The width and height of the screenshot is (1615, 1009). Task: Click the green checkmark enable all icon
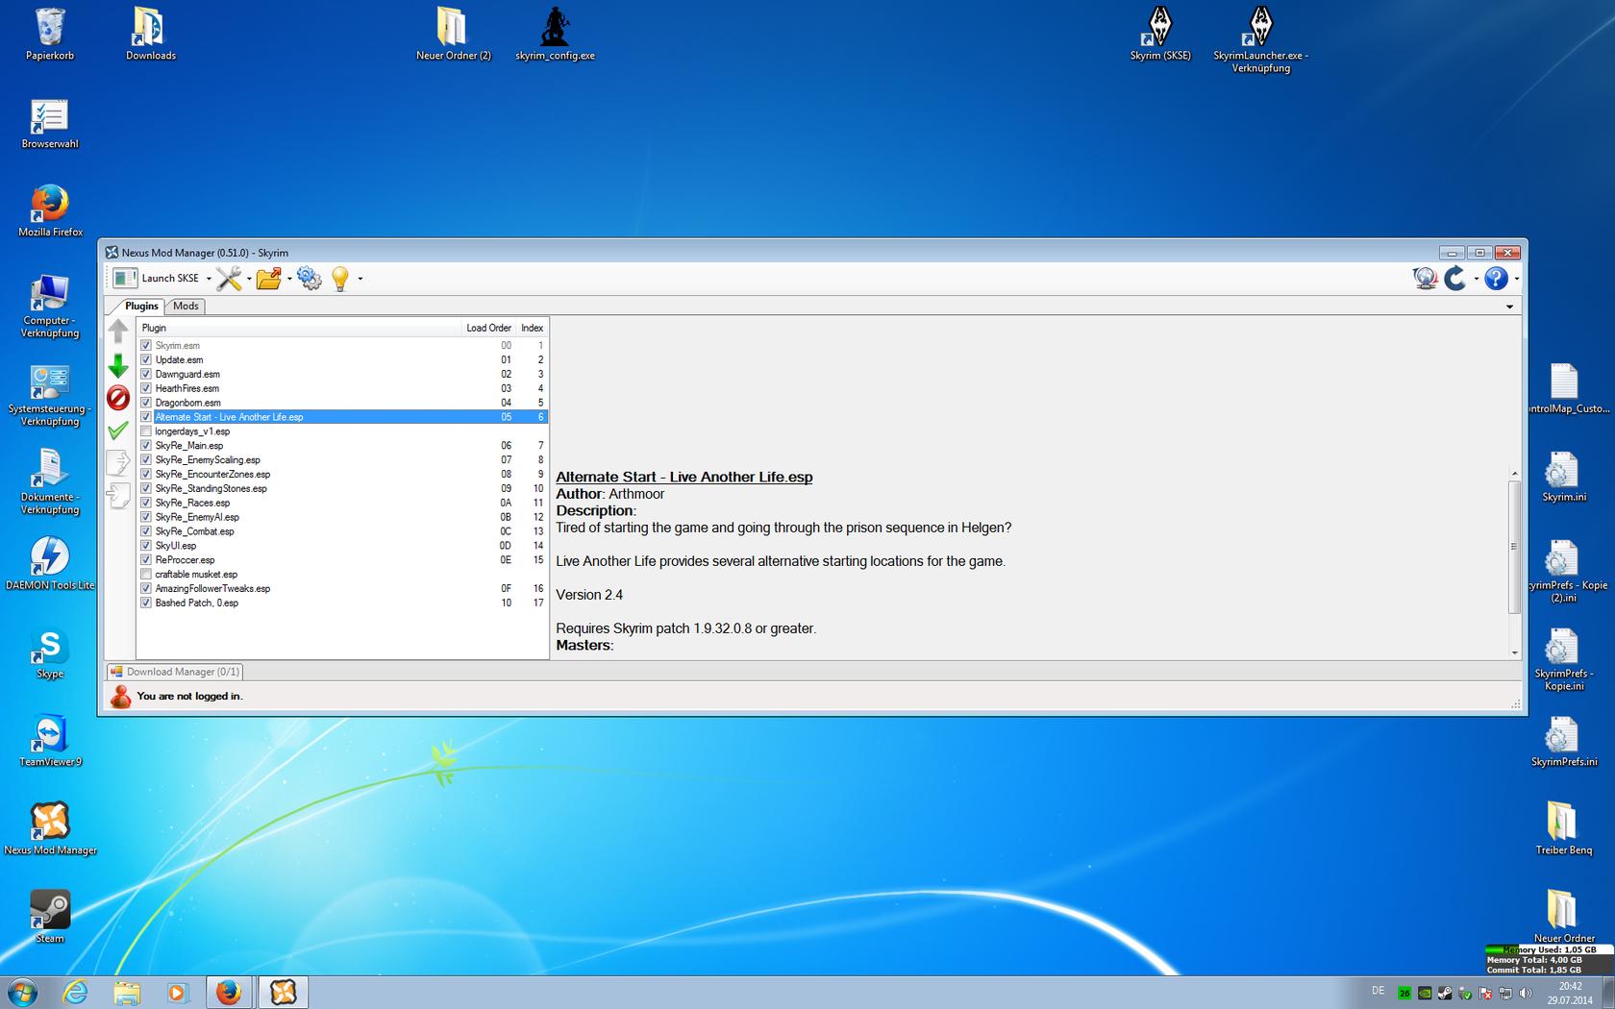(118, 431)
